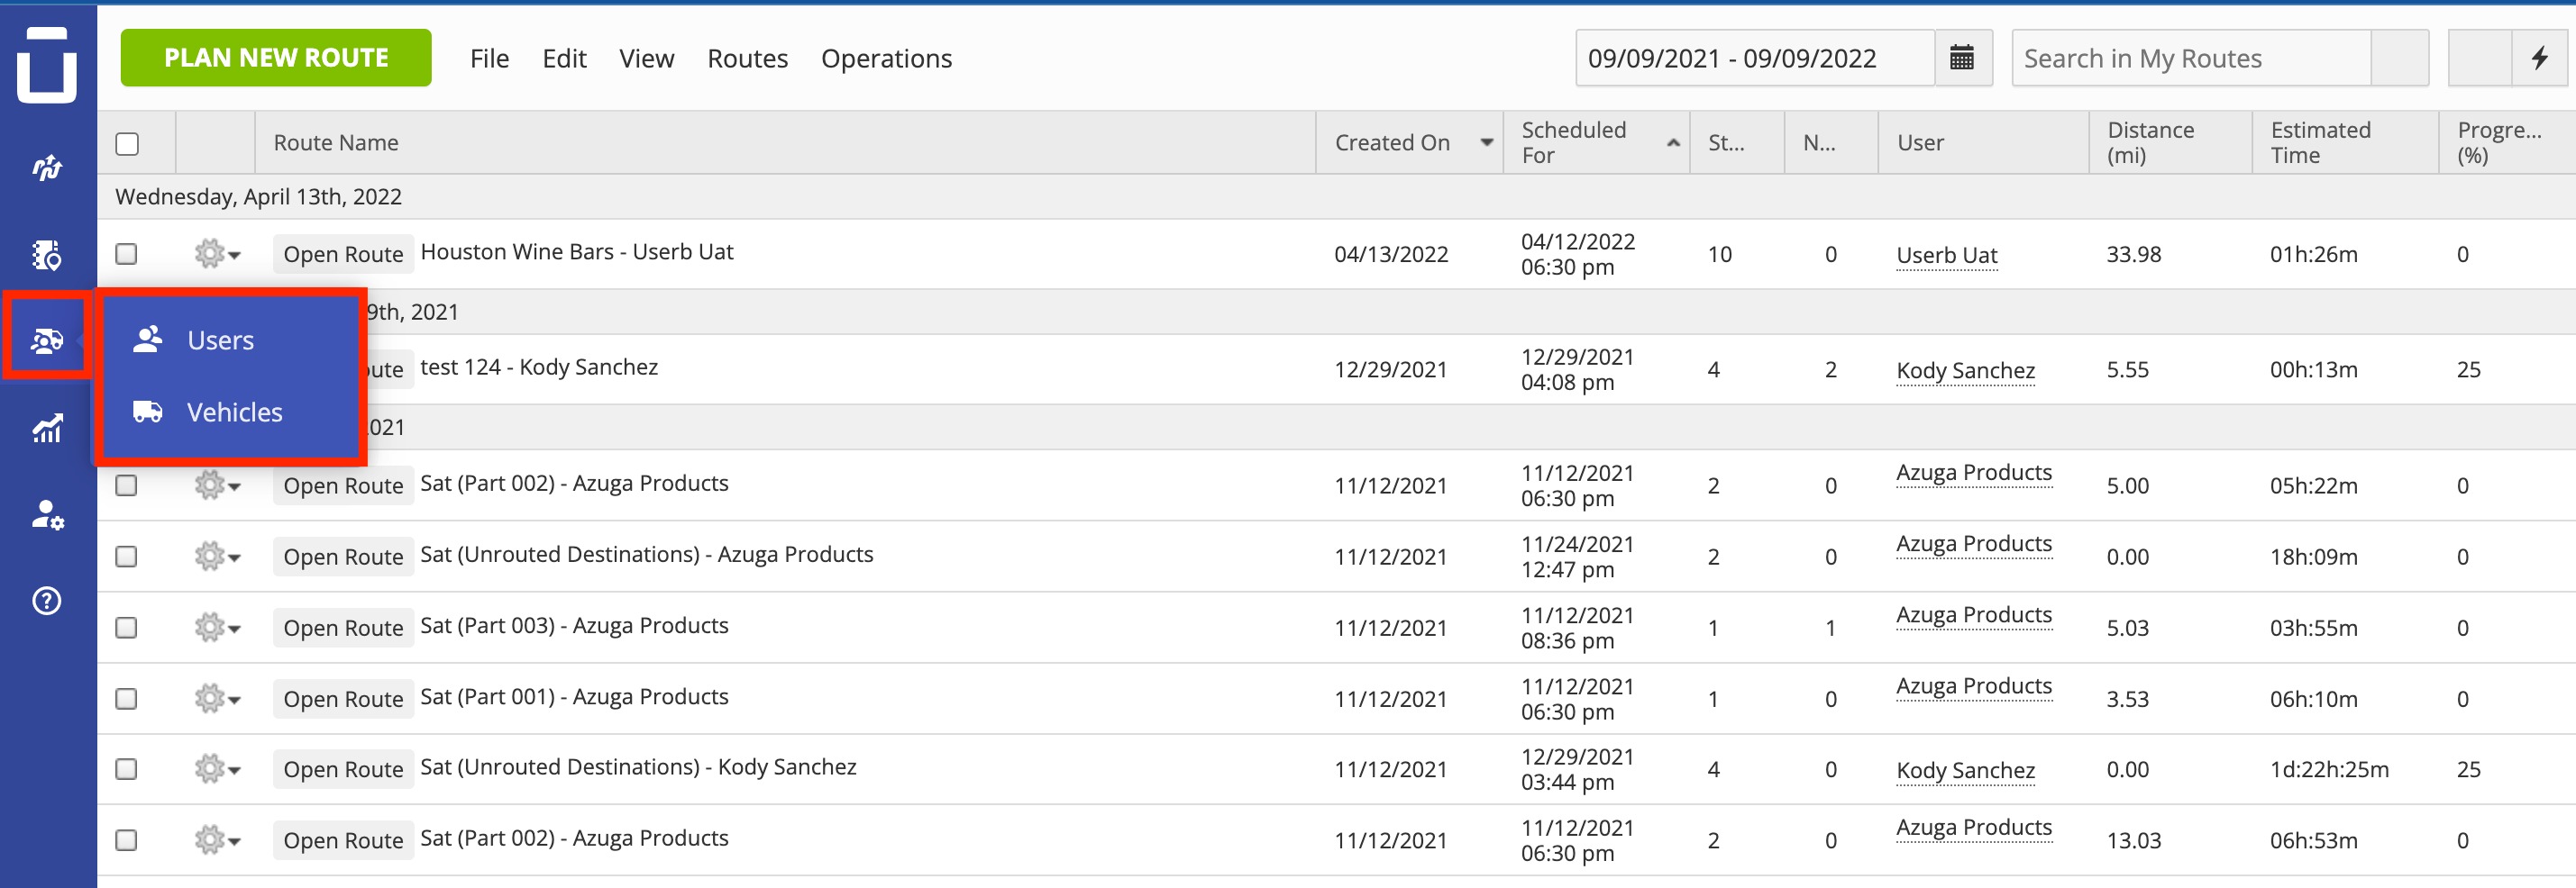
Task: Open the View menu
Action: coord(646,59)
